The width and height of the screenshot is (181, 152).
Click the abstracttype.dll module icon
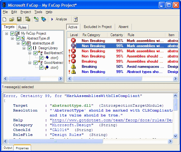pyautogui.click(x=29, y=43)
